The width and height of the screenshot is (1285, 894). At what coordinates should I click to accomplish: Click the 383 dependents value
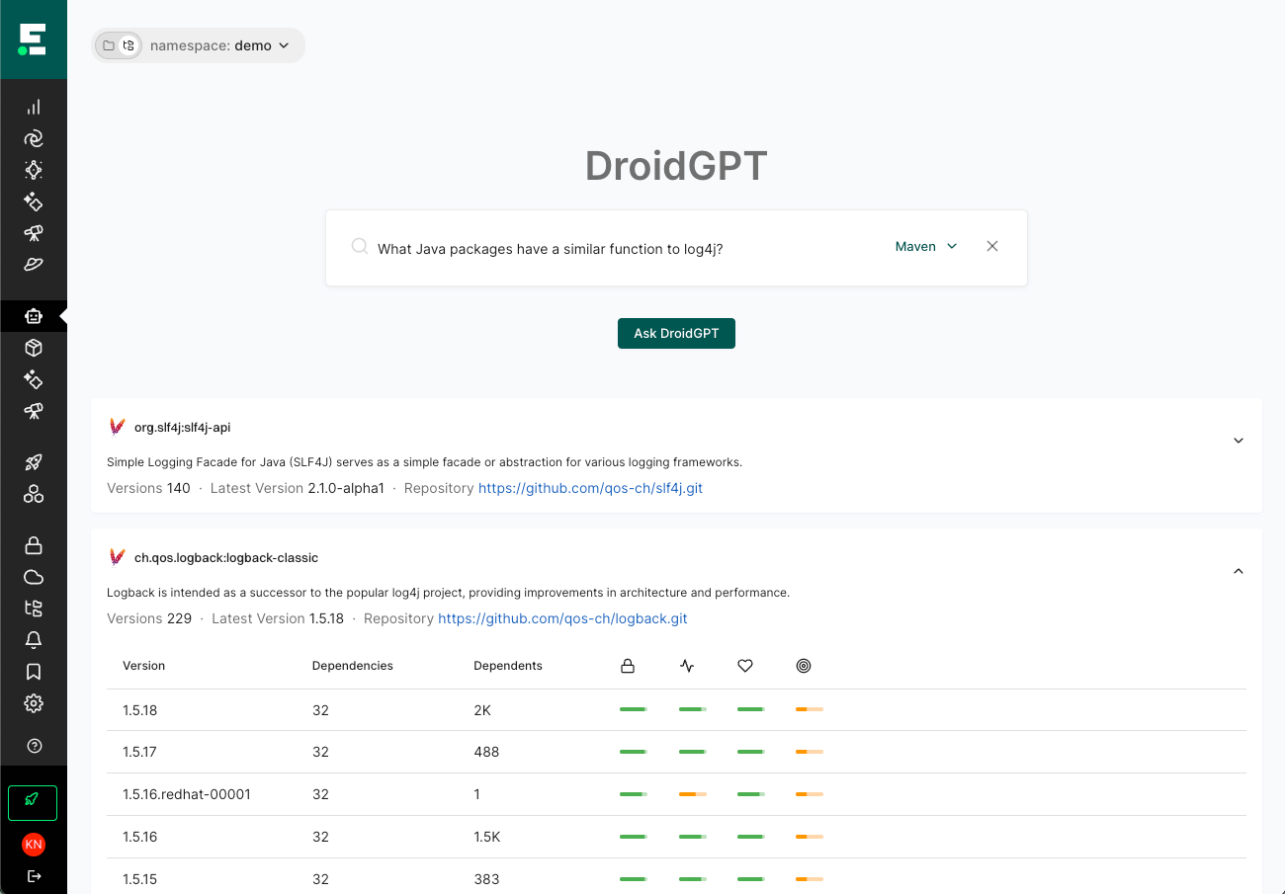(x=487, y=879)
